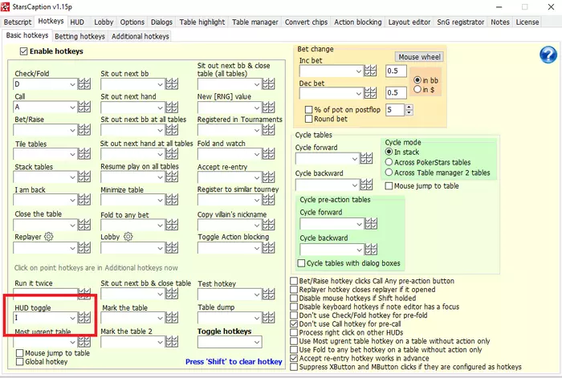Enable the Round bet checkbox

[308, 119]
